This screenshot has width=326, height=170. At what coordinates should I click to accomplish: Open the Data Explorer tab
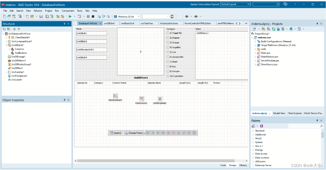[x=295, y=113]
